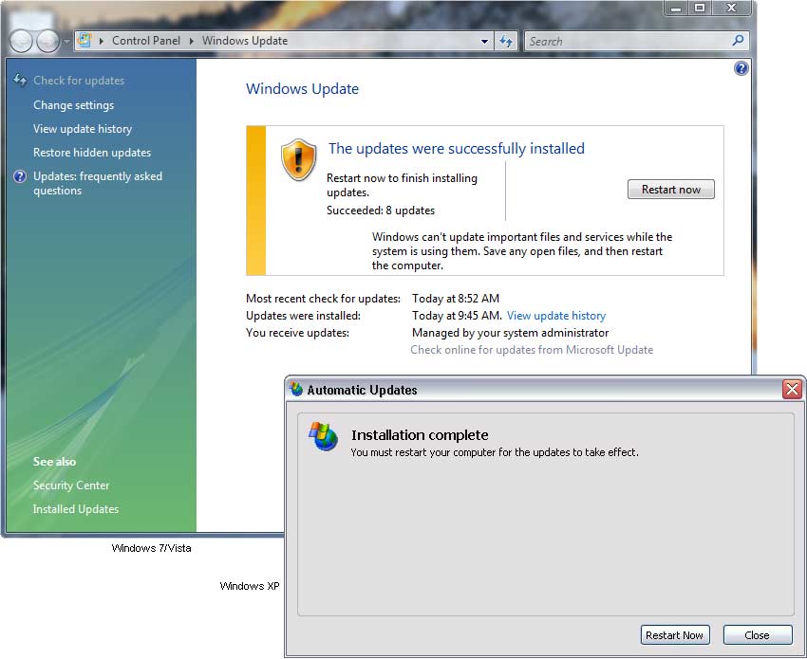The image size is (807, 659).
Task: Click the Control Panel icon in address bar
Action: coord(84,40)
